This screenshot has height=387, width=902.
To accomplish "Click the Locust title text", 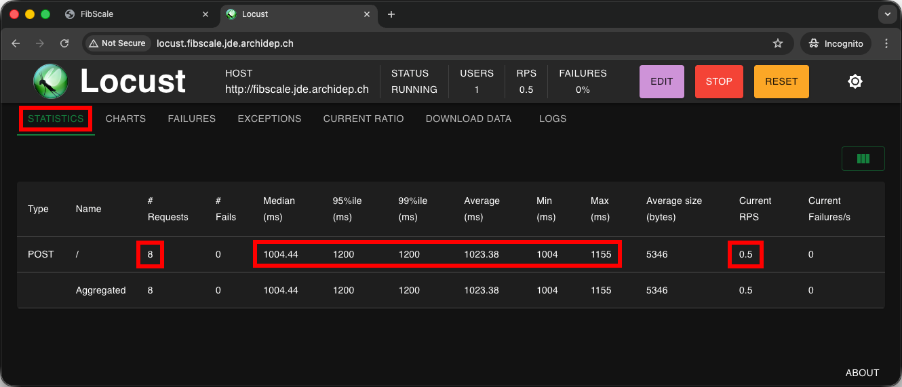I will coord(133,81).
